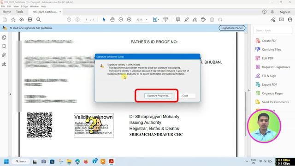Click the stamp tool icon
This screenshot has height=166, width=295.
(203, 19)
